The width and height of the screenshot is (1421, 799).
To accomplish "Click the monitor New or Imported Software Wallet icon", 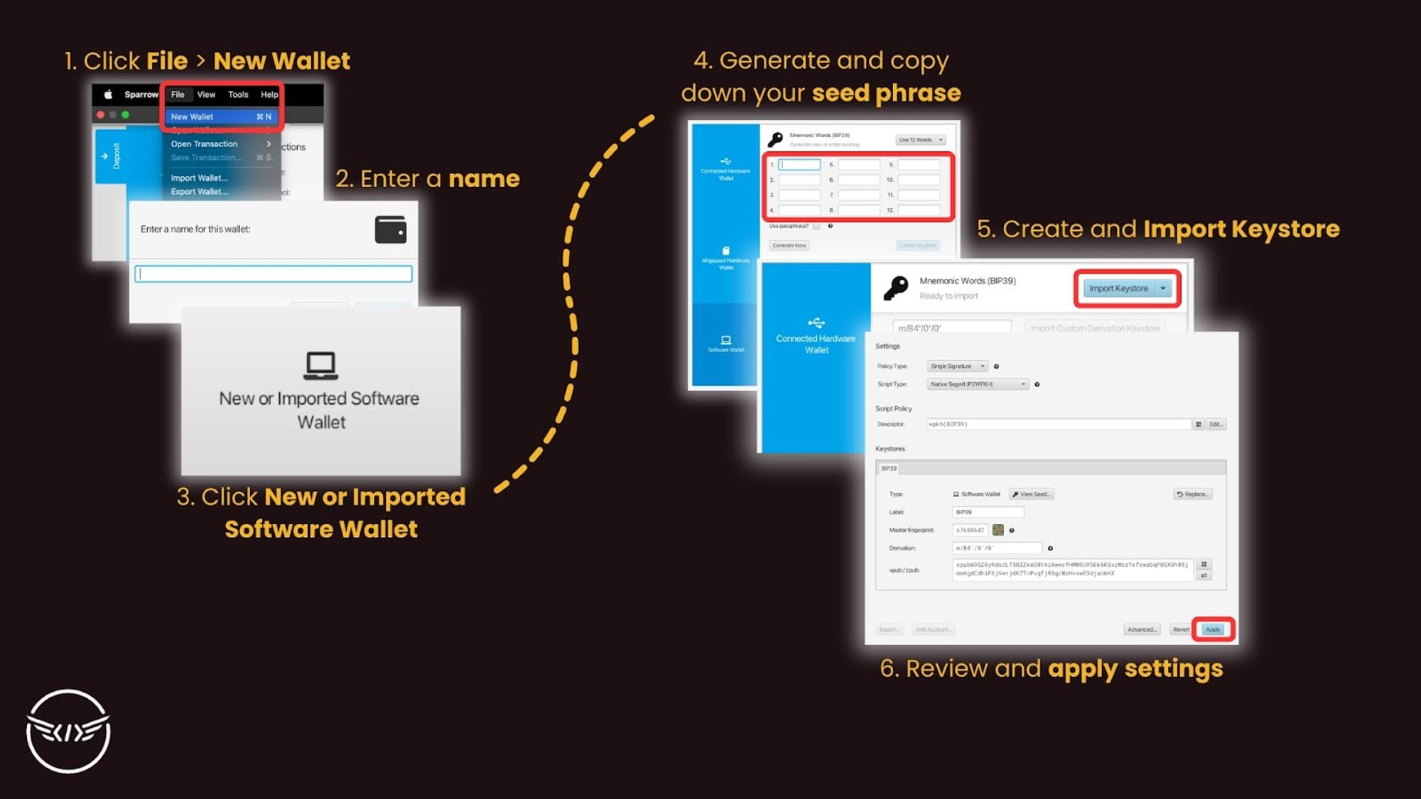I will (319, 366).
